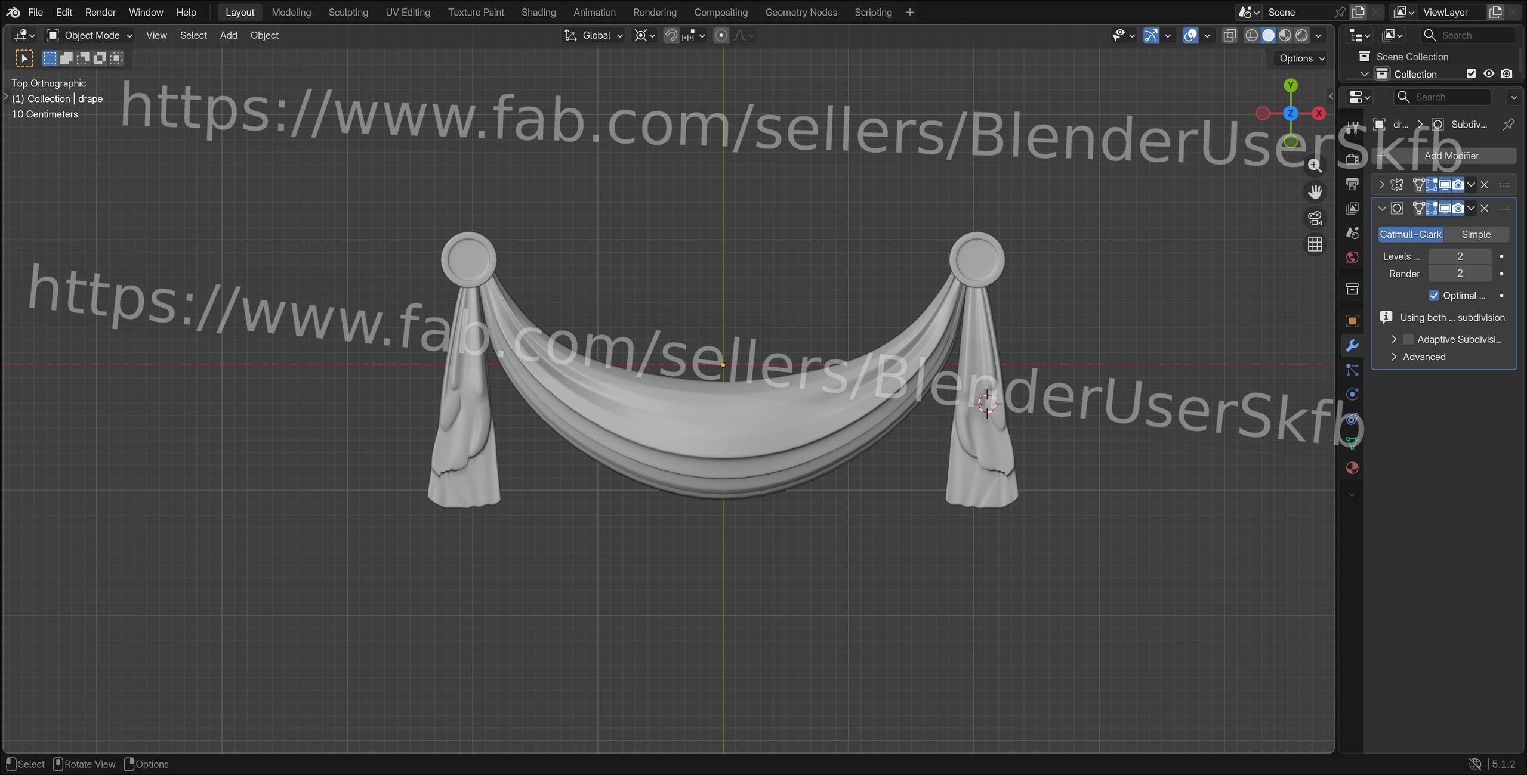Viewport: 1527px width, 775px height.
Task: Choose the Subtract Selection mode icon
Action: click(83, 58)
